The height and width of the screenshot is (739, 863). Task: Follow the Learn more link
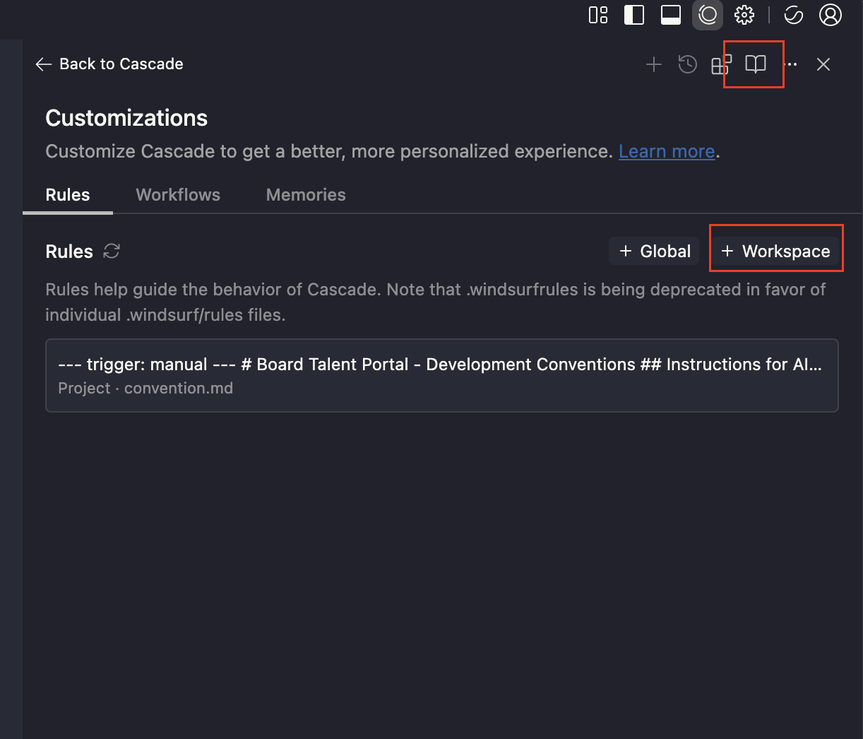tap(667, 152)
